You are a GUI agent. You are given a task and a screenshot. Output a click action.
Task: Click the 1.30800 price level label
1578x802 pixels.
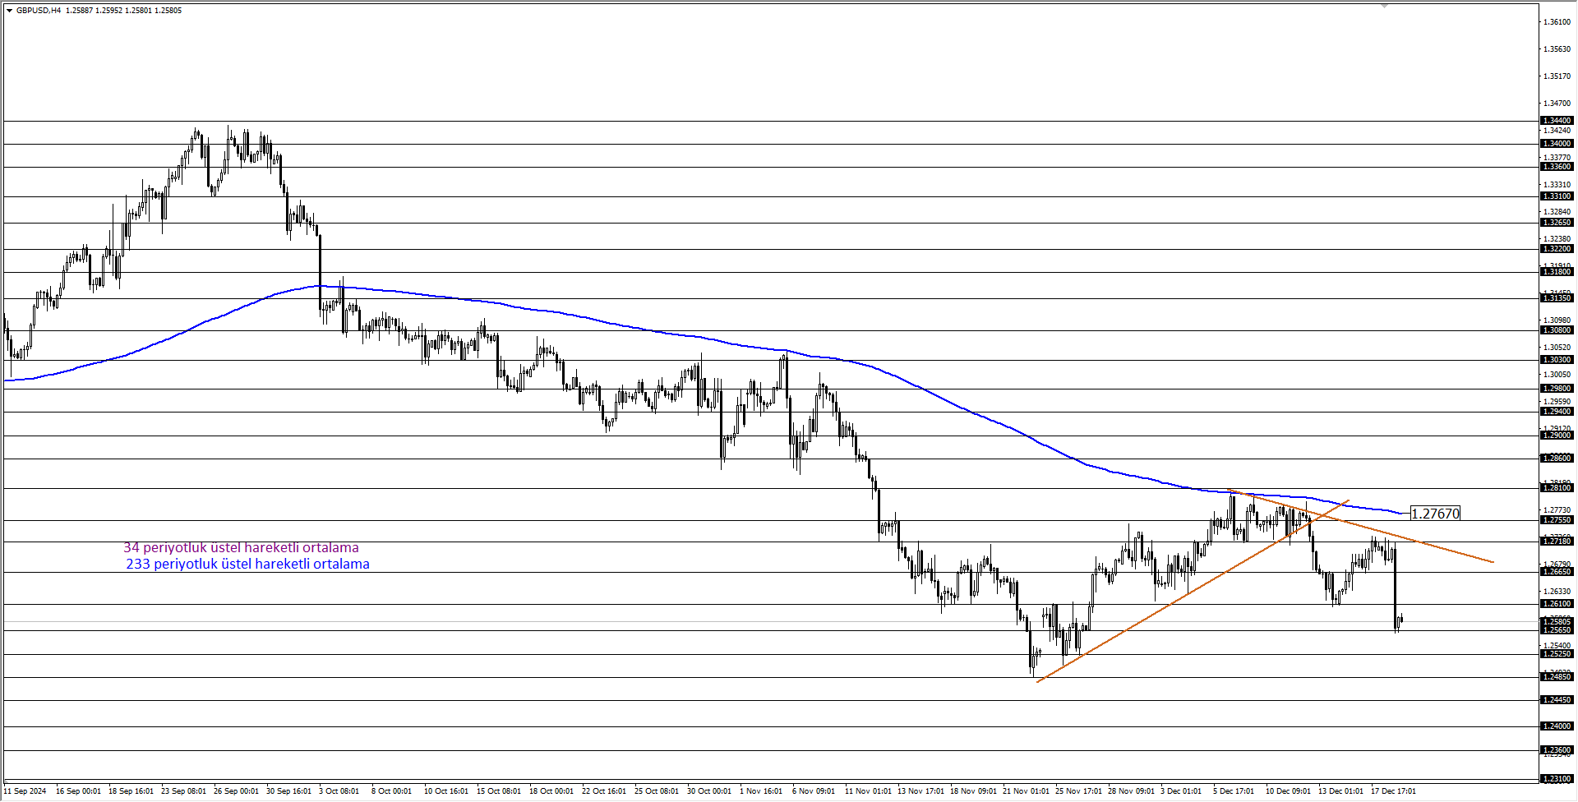[x=1557, y=330]
